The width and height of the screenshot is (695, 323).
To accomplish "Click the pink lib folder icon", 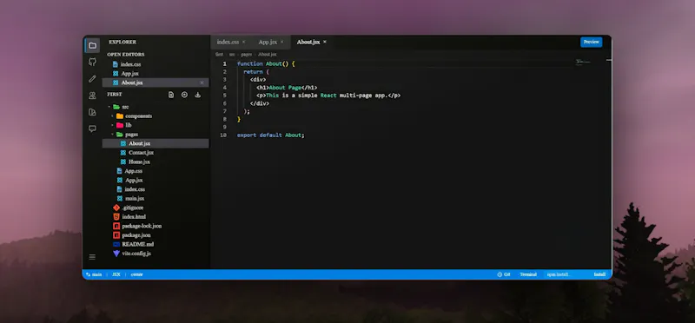I will [120, 125].
